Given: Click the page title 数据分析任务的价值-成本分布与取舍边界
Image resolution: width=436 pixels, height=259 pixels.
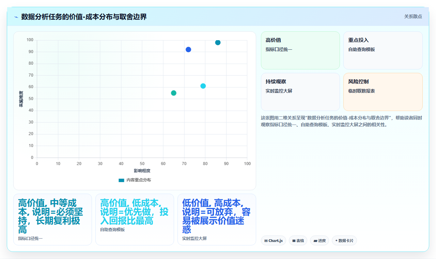Looking at the screenshot, I should tap(84, 17).
